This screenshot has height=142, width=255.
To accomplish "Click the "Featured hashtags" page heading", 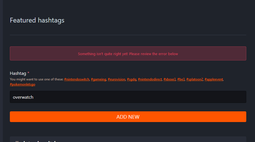I will pos(37,20).
